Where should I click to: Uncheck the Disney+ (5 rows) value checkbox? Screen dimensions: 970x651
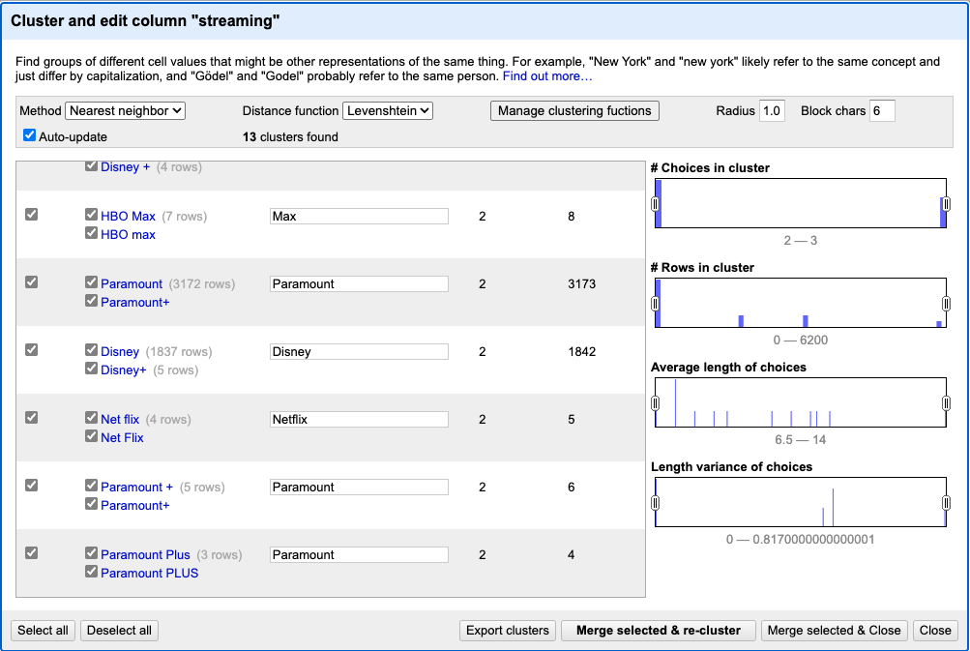(92, 369)
